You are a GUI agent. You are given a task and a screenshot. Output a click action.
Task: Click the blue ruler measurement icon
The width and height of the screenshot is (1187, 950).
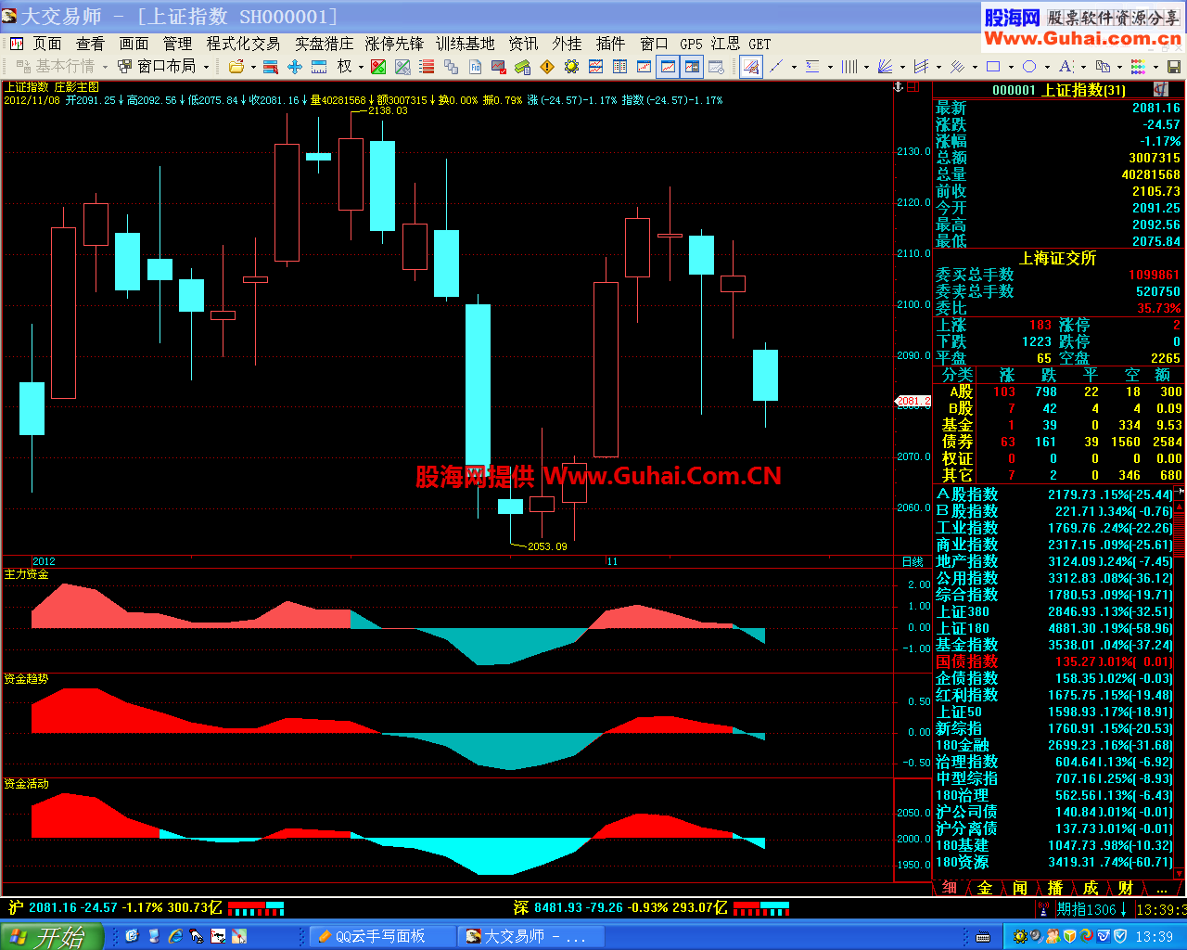pyautogui.click(x=319, y=67)
